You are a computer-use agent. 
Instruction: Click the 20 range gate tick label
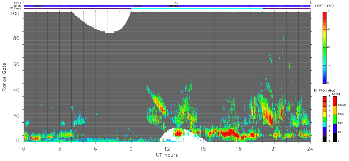pyautogui.click(x=16, y=116)
